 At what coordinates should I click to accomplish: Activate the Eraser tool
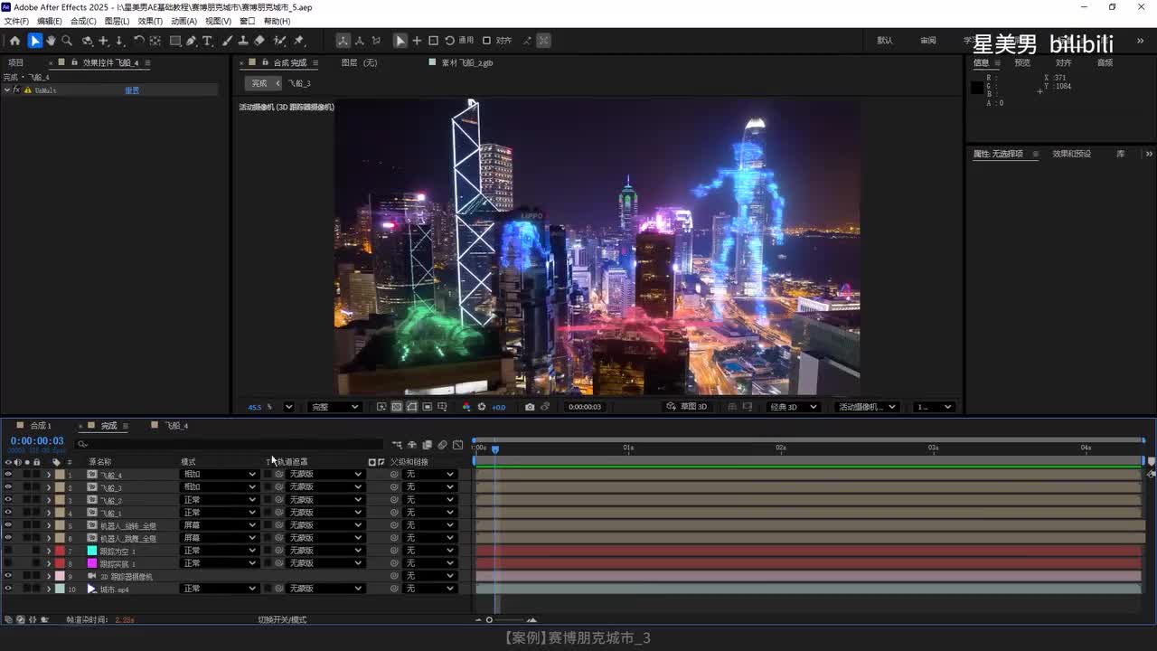tap(259, 41)
